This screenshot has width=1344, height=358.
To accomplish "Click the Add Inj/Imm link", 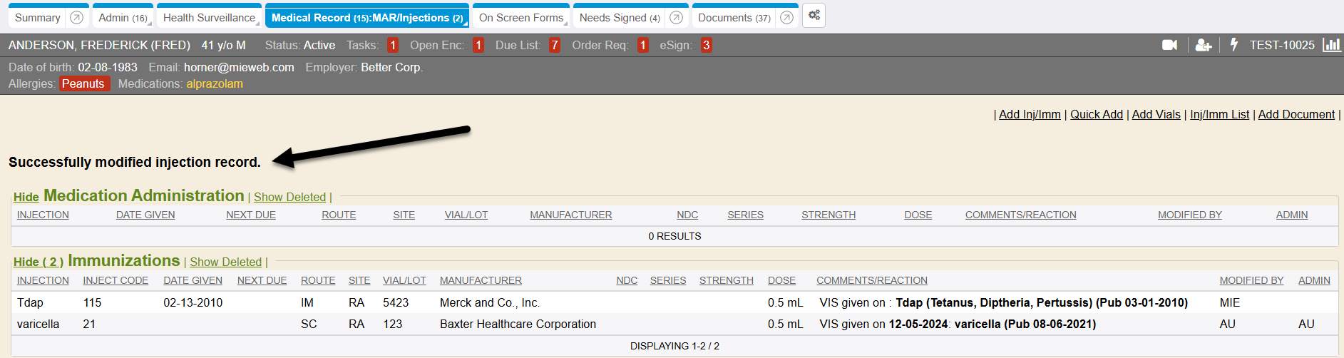I will pos(1030,114).
